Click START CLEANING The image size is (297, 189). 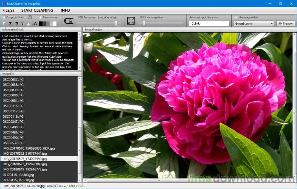(x=37, y=10)
